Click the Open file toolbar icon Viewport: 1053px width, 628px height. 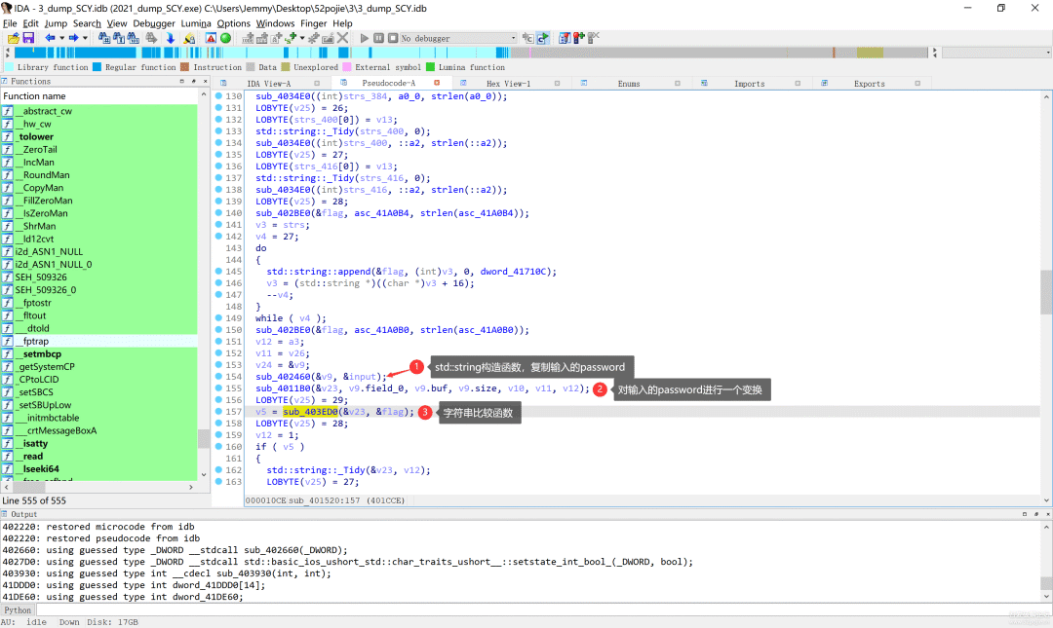(x=14, y=38)
